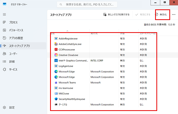Select MtlCli.exe entry name
The height and width of the screenshot is (114, 178).
tap(64, 93)
